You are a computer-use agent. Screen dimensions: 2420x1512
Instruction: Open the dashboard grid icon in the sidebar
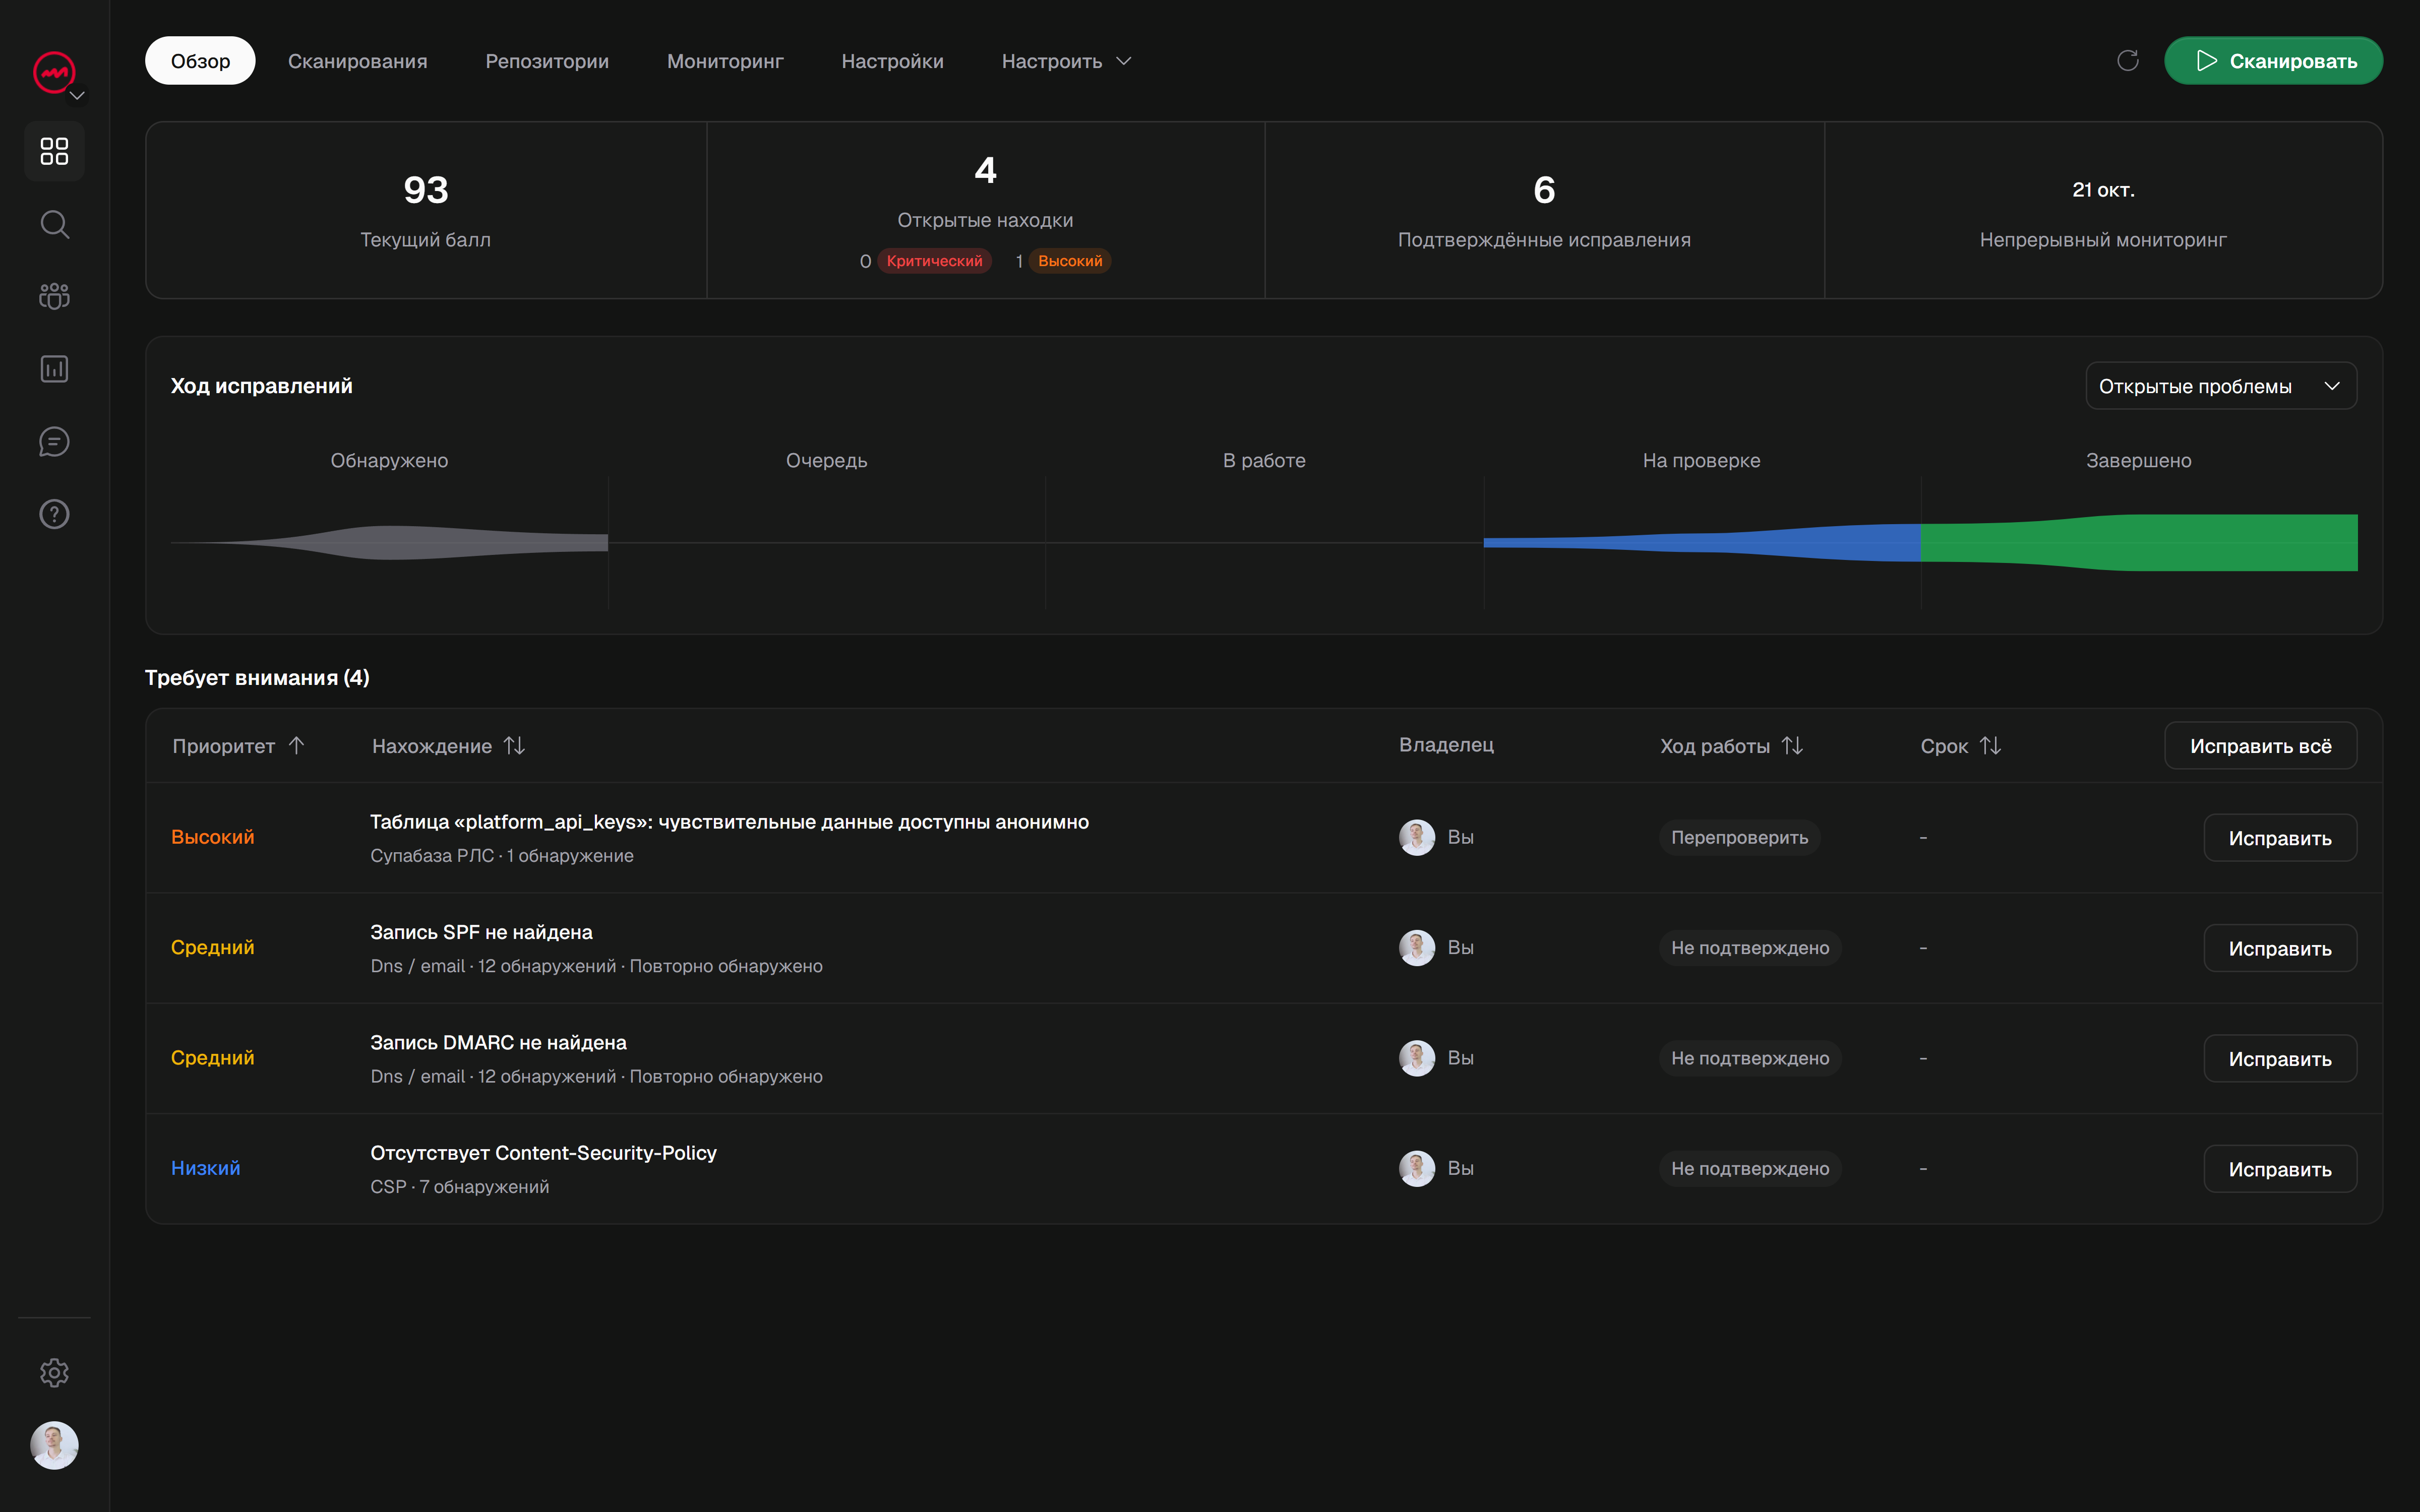point(54,151)
